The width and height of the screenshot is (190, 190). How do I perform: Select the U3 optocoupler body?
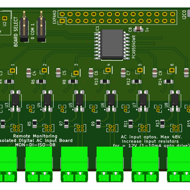(16, 100)
